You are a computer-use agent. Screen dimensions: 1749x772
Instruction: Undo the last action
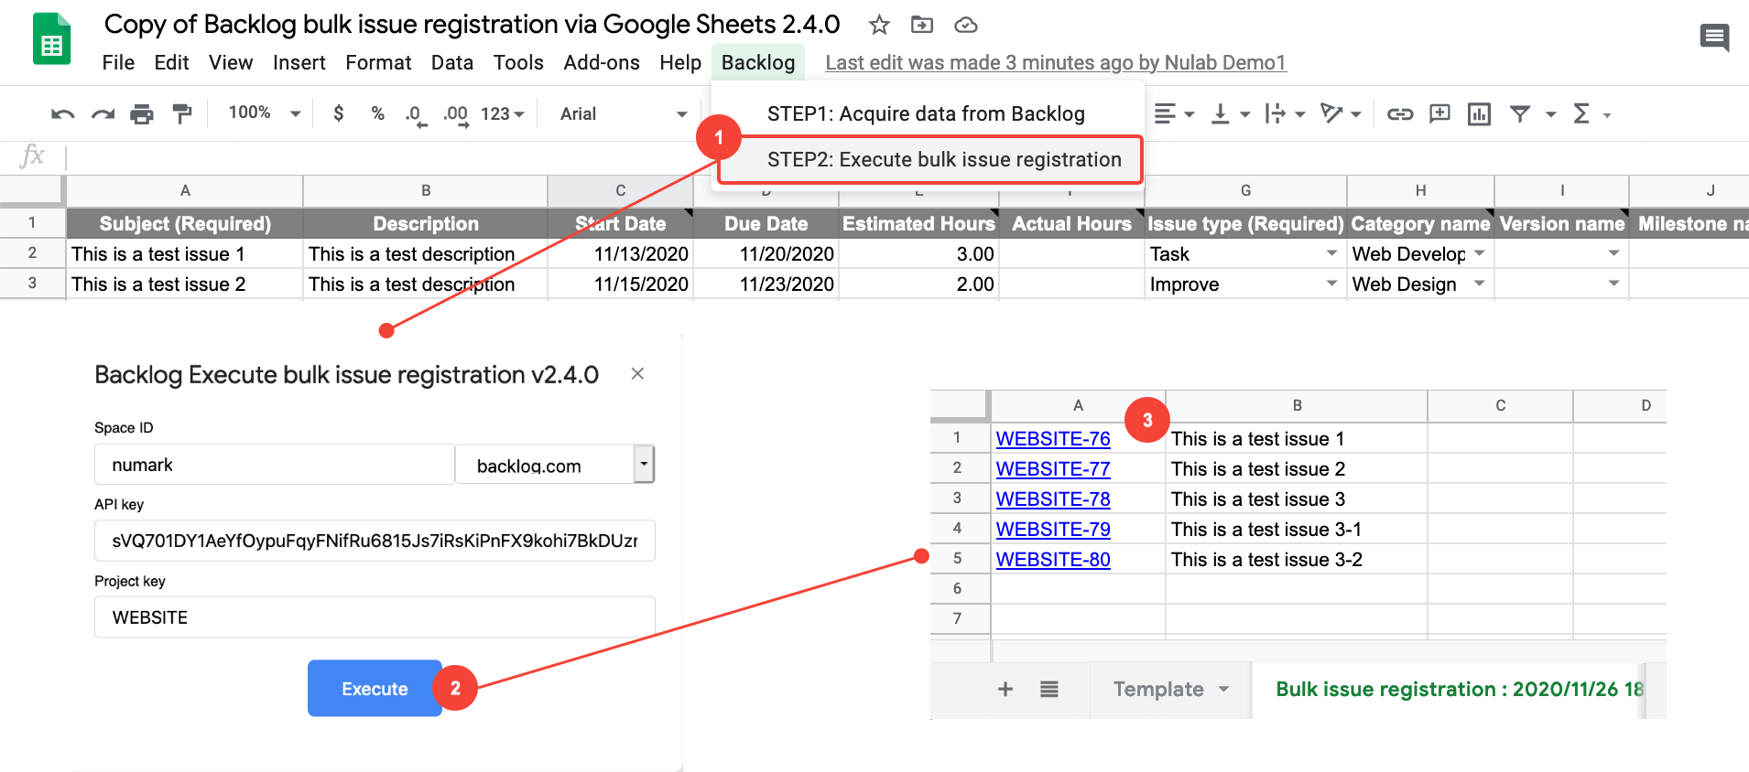coord(63,114)
